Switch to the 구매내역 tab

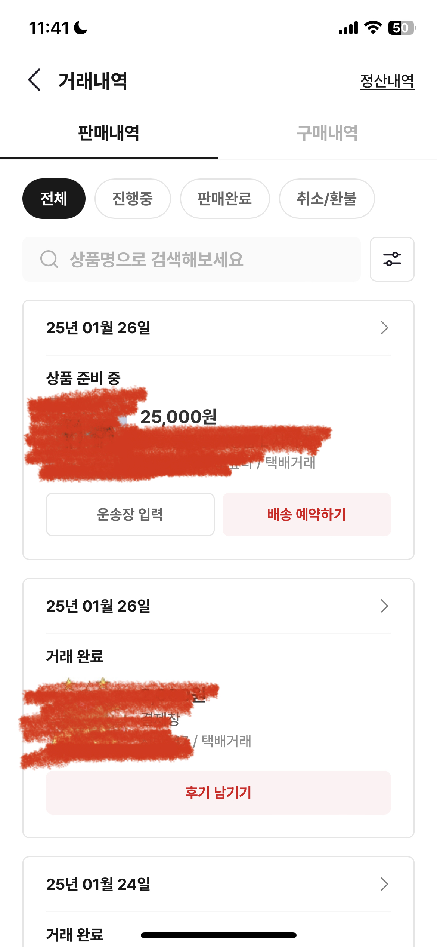[x=327, y=133]
